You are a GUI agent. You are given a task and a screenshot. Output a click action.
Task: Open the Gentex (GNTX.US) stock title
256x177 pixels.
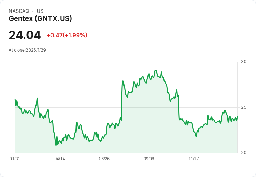click(40, 18)
